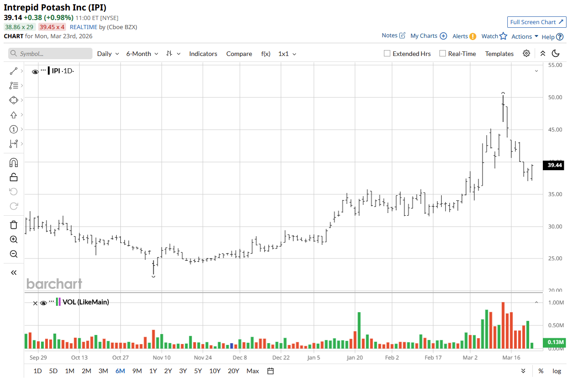
Task: Open the Indicators menu
Action: (x=203, y=53)
